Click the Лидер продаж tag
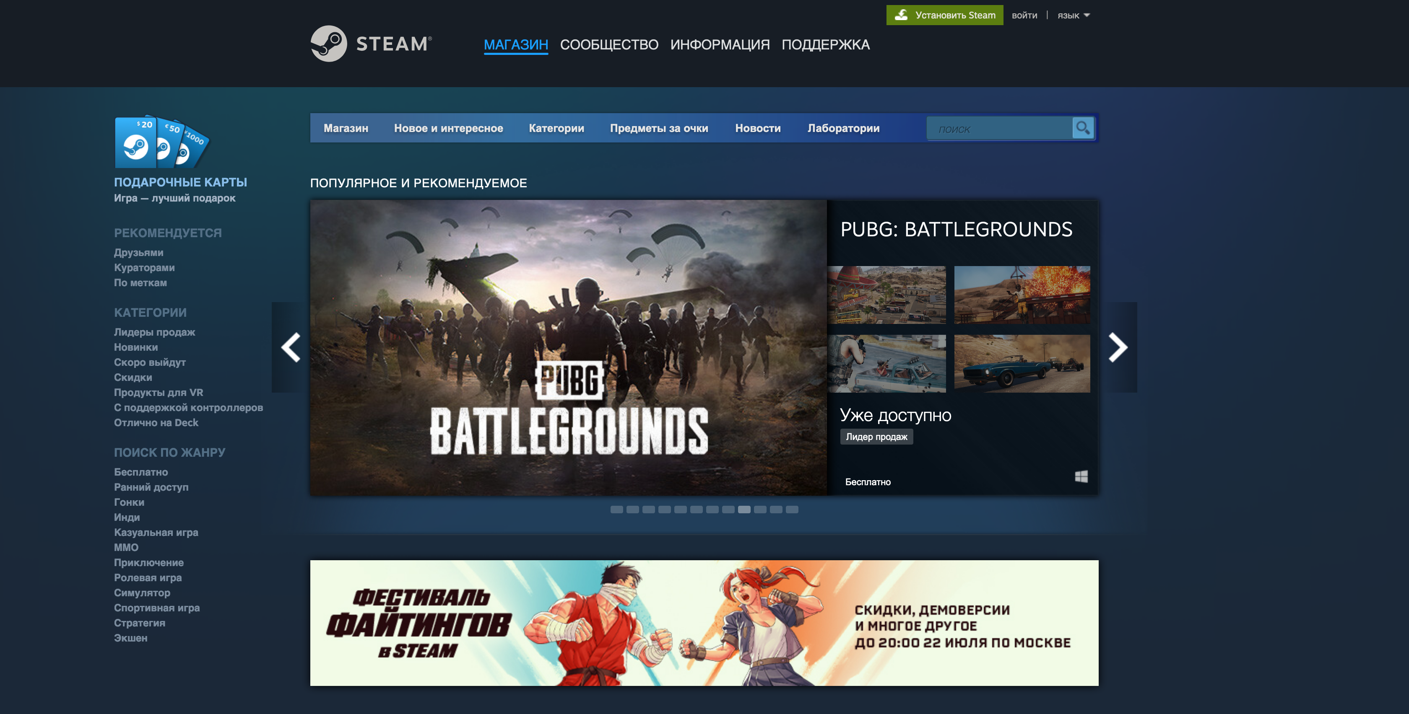Image resolution: width=1409 pixels, height=714 pixels. click(876, 437)
